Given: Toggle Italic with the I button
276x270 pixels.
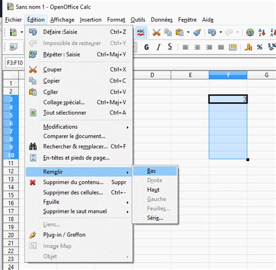Looking at the screenshot, I should tap(158, 47).
